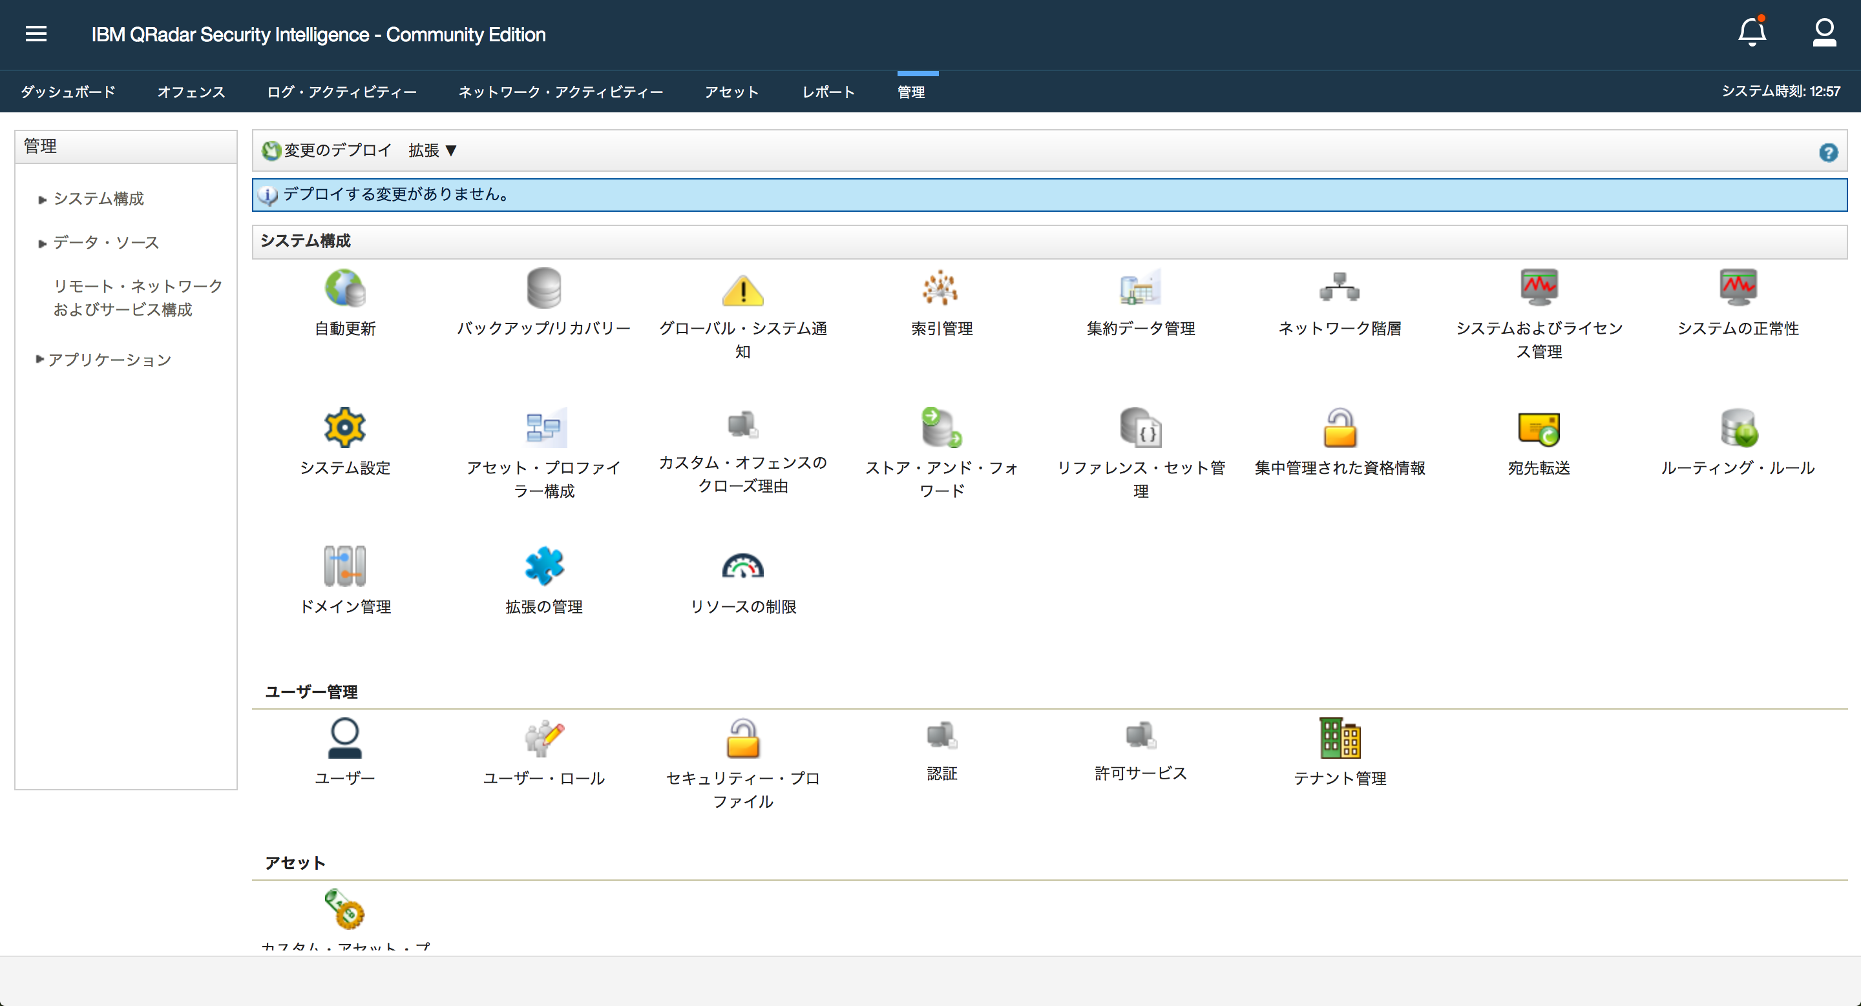Click the 索引管理 index management icon
The height and width of the screenshot is (1006, 1861).
(x=941, y=289)
